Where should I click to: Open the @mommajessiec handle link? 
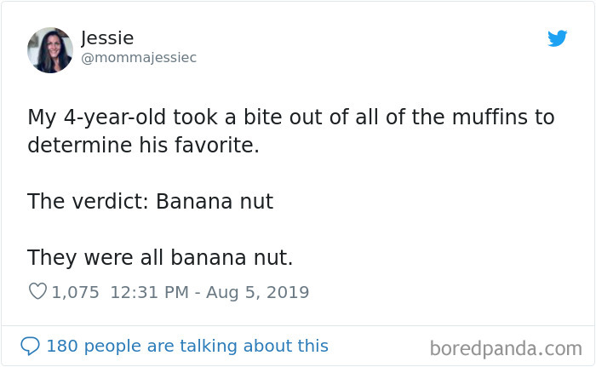(139, 59)
